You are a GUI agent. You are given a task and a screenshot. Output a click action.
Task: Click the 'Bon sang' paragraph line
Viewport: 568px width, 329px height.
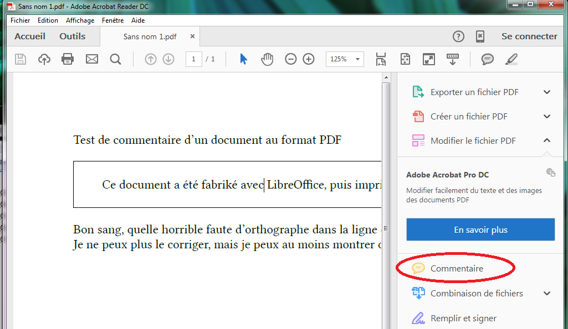pos(227,229)
